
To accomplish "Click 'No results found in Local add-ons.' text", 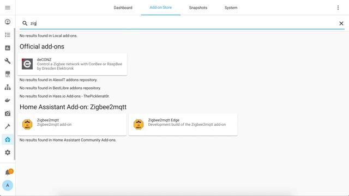I will (49, 35).
